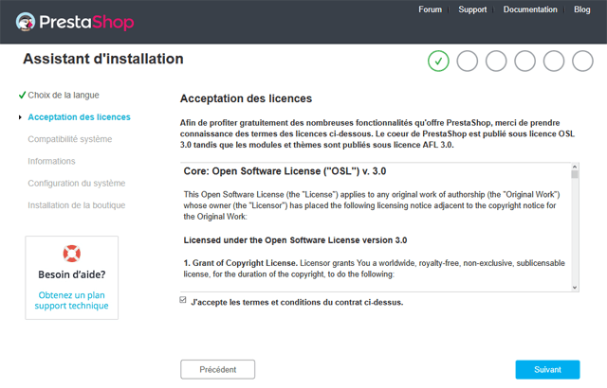Click license box scroll down arrow
Image resolution: width=607 pixels, height=388 pixels.
575,288
